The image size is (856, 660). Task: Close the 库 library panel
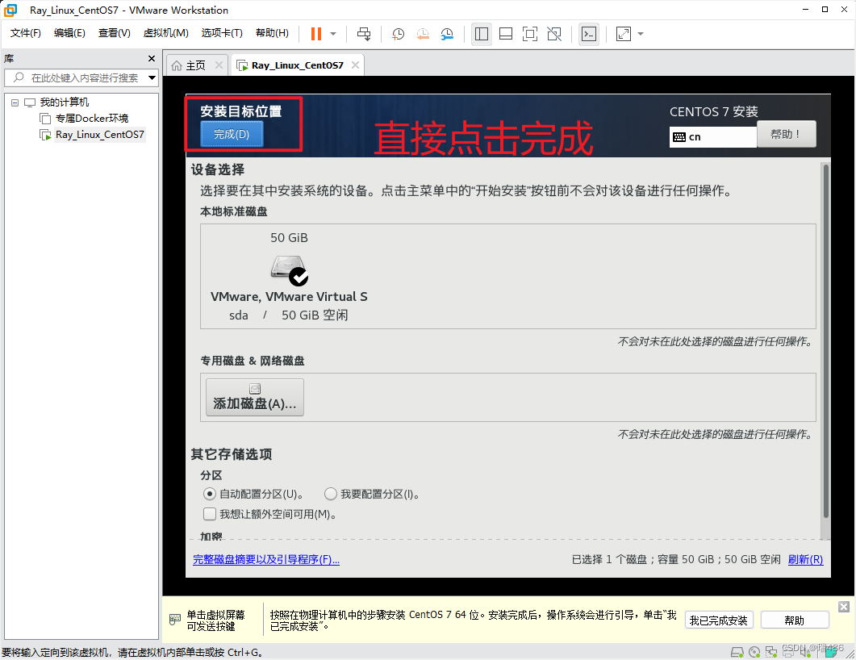pyautogui.click(x=152, y=58)
